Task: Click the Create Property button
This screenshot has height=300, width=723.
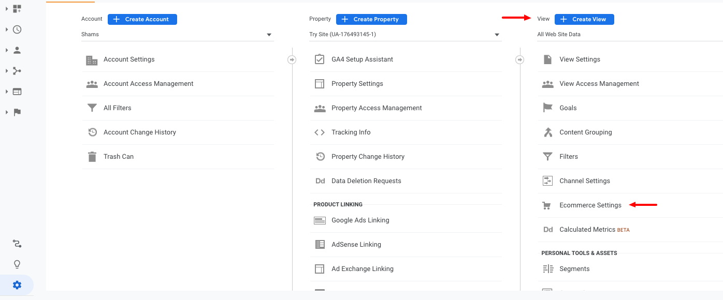Action: 371,19
